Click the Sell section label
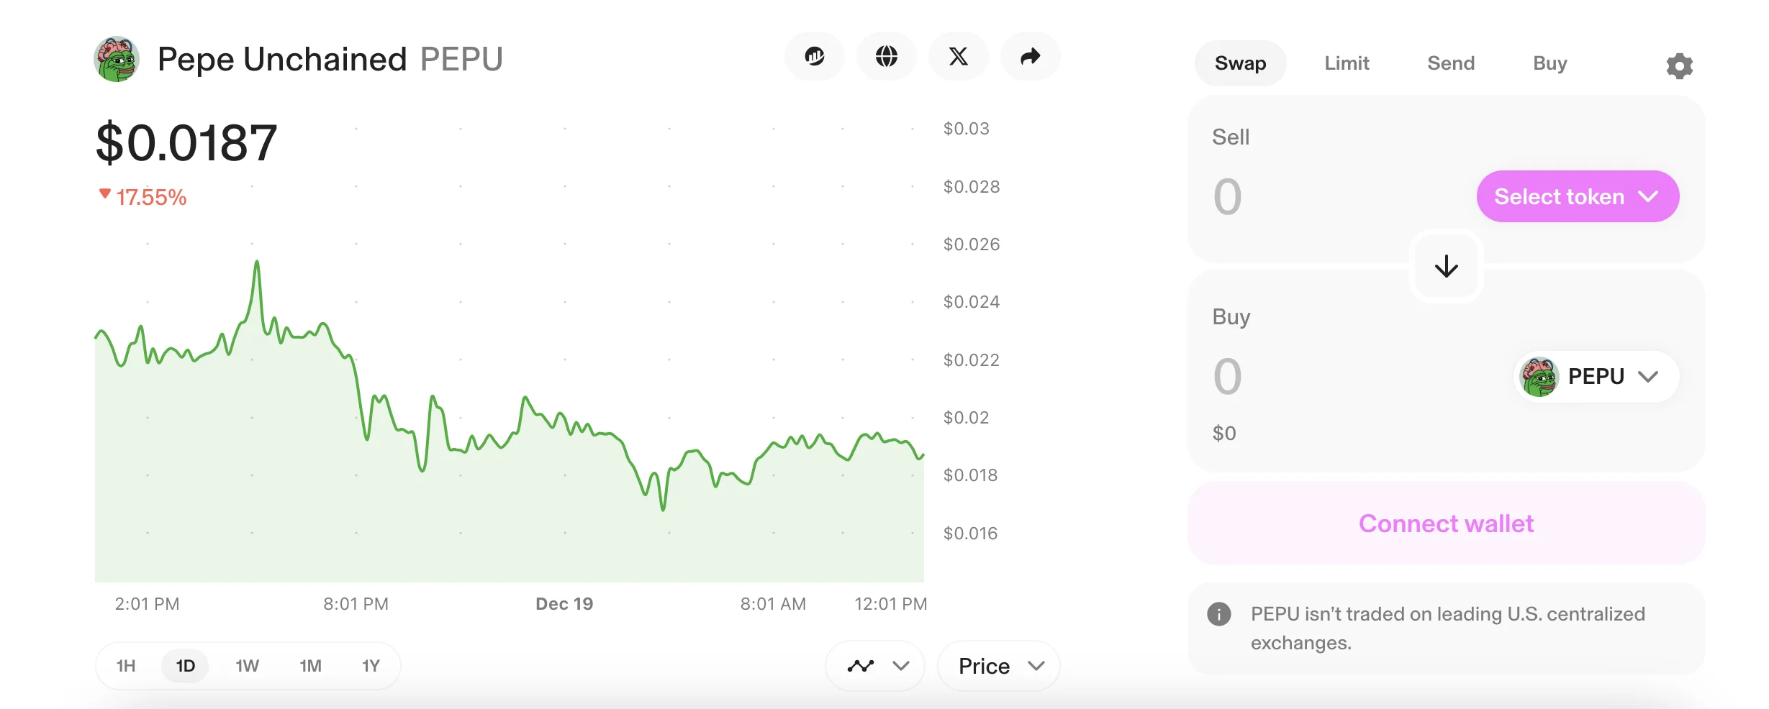This screenshot has height=709, width=1769. [x=1231, y=137]
